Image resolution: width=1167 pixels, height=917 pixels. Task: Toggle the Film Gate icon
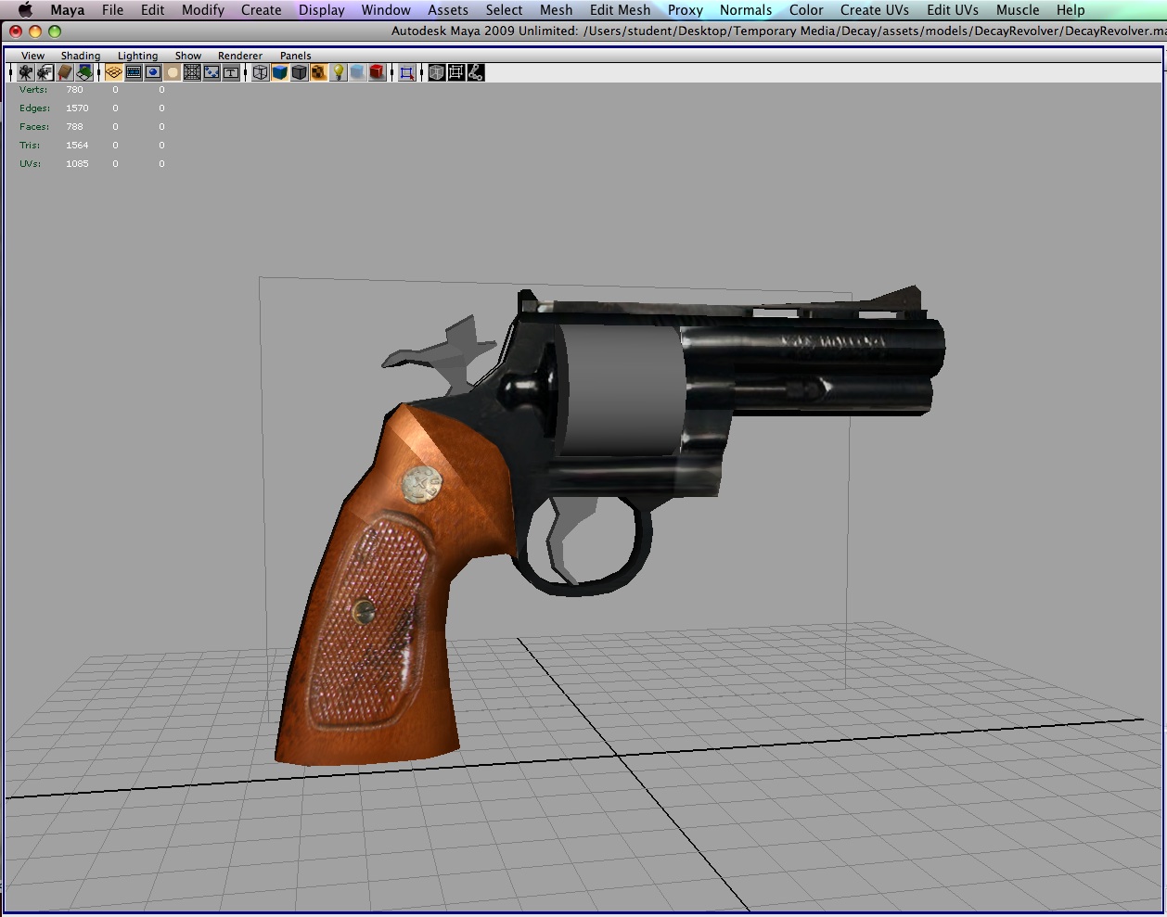[x=134, y=72]
